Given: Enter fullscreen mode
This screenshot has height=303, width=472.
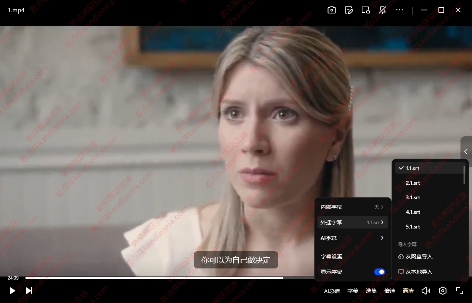Looking at the screenshot, I should pos(459,291).
